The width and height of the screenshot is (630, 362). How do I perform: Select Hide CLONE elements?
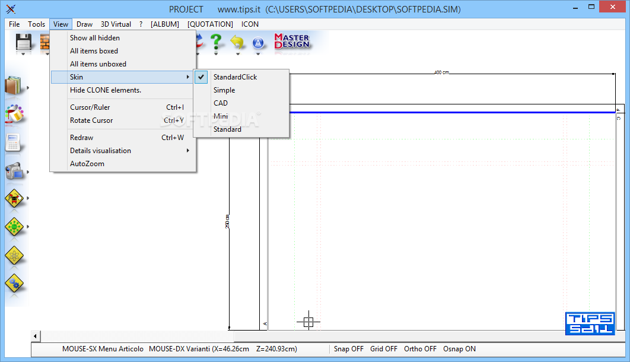point(123,90)
